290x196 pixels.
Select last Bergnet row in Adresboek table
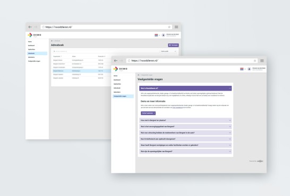point(82,78)
